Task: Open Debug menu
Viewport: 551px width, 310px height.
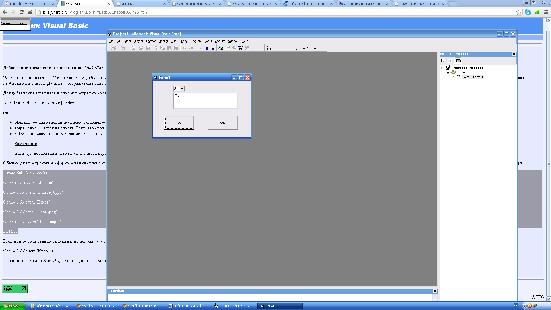Action: click(163, 41)
